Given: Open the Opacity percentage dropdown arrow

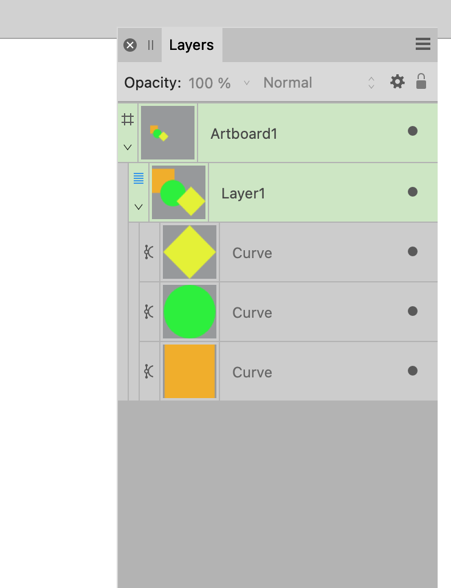Looking at the screenshot, I should pyautogui.click(x=247, y=83).
